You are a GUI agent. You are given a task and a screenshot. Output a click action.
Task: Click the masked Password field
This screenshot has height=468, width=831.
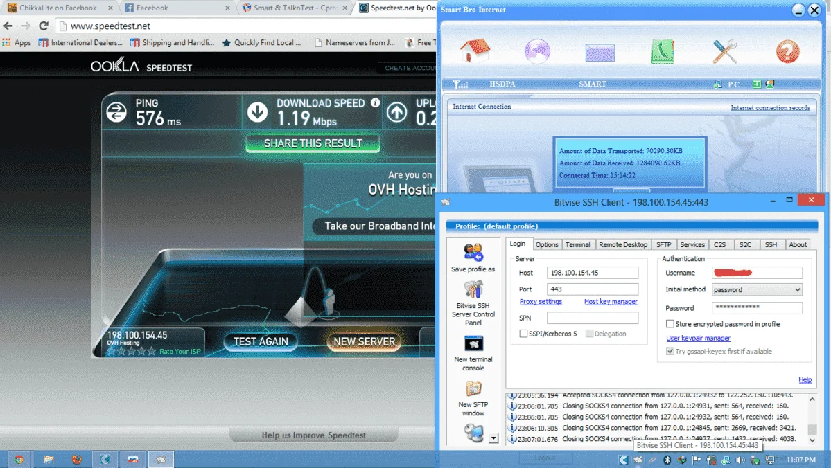757,307
